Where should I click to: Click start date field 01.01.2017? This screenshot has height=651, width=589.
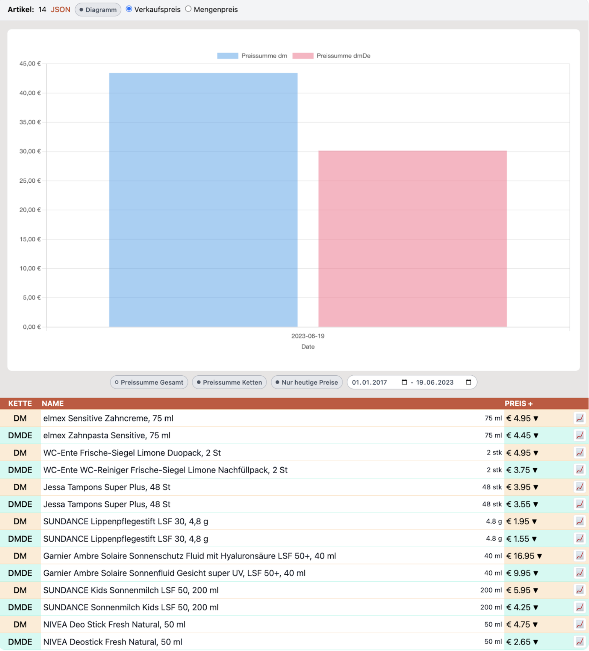pos(369,382)
